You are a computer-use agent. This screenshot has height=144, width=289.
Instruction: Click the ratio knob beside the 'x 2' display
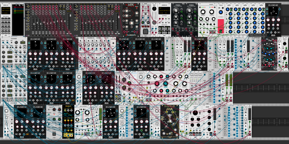[x=3, y=52]
